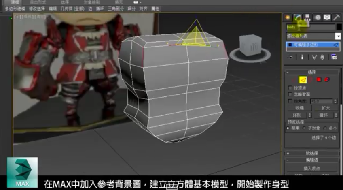Collapse the 选择 rollout

(312, 72)
